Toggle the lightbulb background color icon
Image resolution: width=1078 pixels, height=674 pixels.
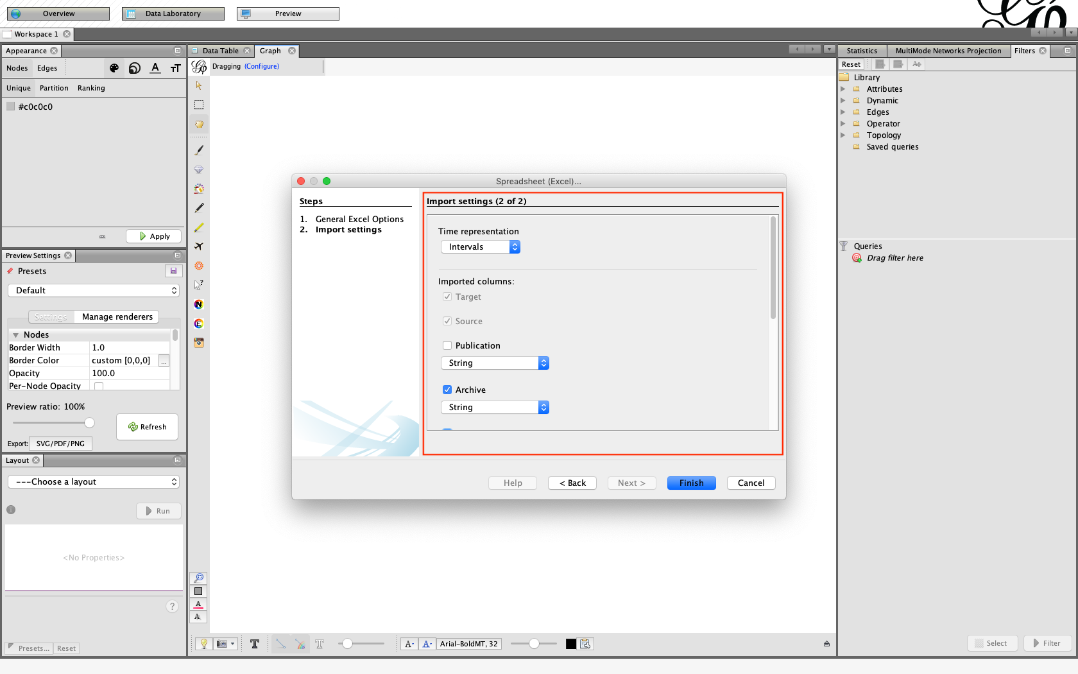pos(203,644)
